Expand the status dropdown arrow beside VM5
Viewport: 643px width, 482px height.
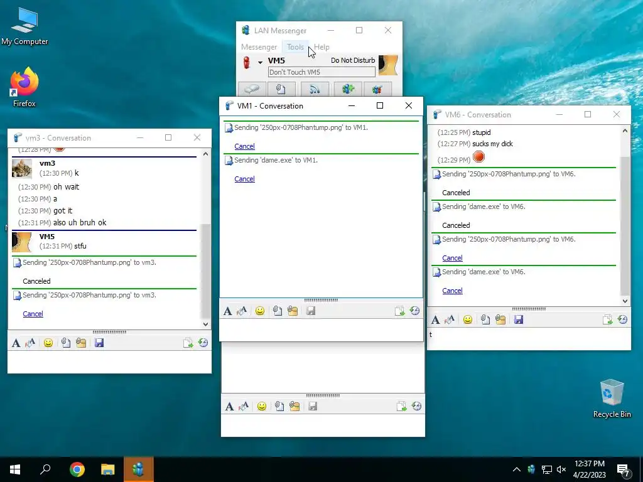coord(260,62)
